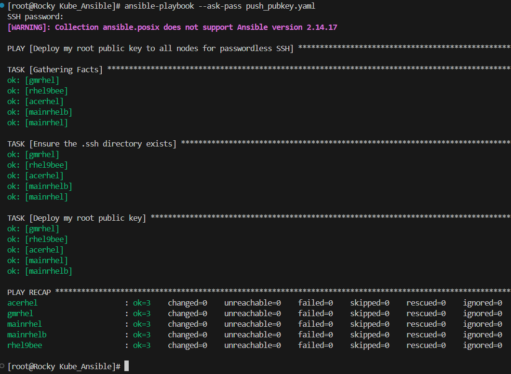Click the TASK [Gathering Facts] heading

(55, 70)
